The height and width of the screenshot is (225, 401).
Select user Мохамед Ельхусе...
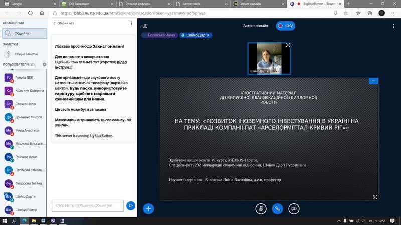pos(24,144)
